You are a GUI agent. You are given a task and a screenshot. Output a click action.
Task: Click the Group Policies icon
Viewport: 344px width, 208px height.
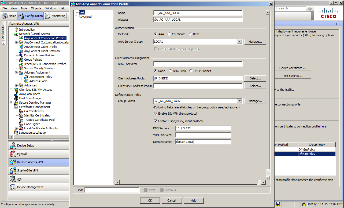(21, 60)
